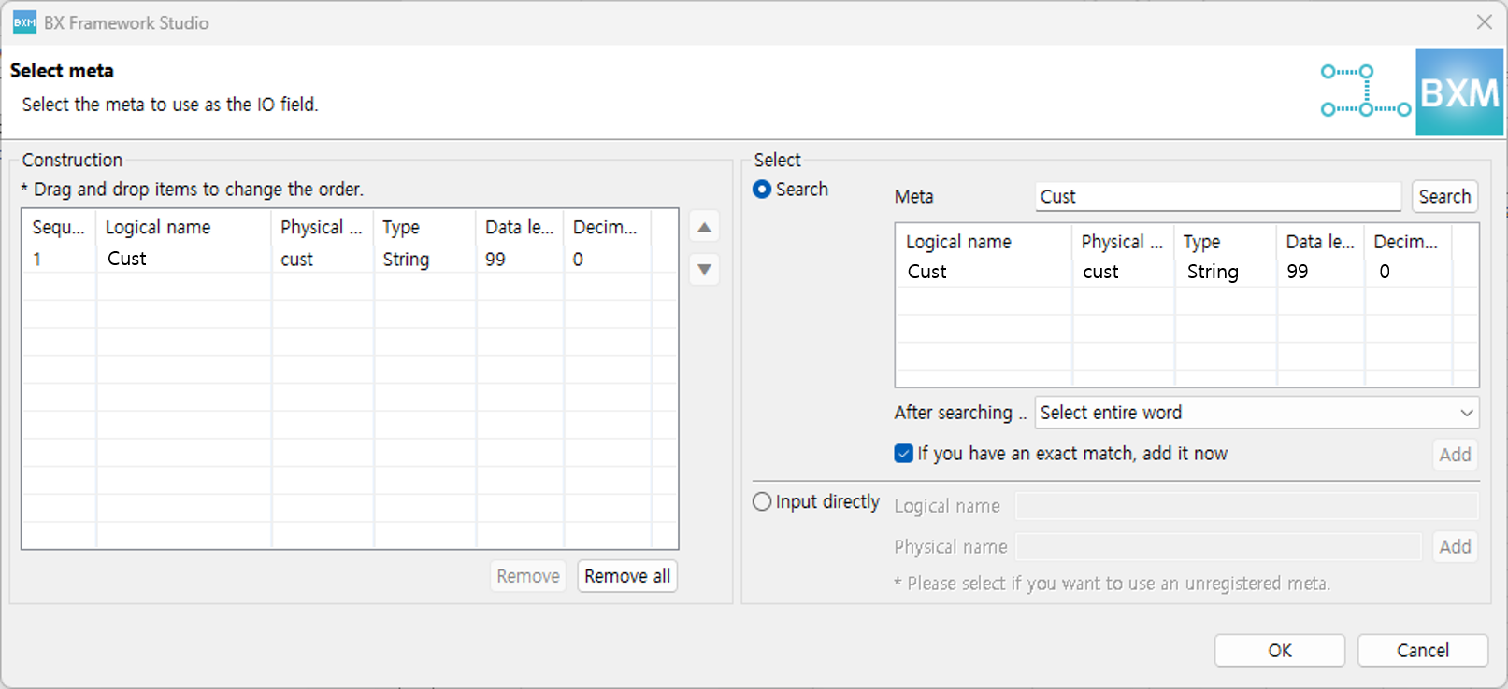Click the Meta search text field
The image size is (1508, 689).
click(x=1217, y=197)
